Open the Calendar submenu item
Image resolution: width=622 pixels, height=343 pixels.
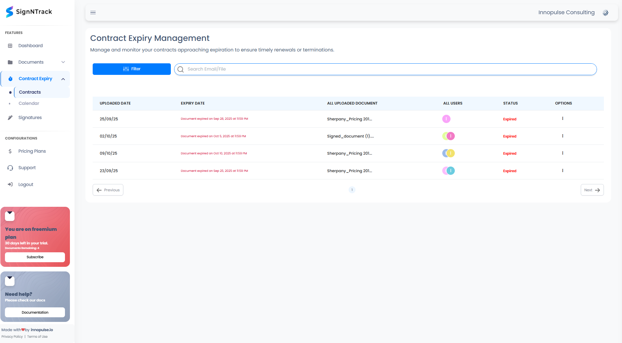(29, 103)
